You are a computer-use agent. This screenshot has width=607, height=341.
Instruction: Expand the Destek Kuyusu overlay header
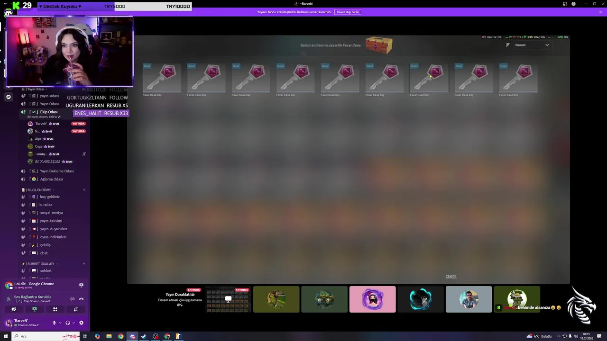(x=60, y=6)
